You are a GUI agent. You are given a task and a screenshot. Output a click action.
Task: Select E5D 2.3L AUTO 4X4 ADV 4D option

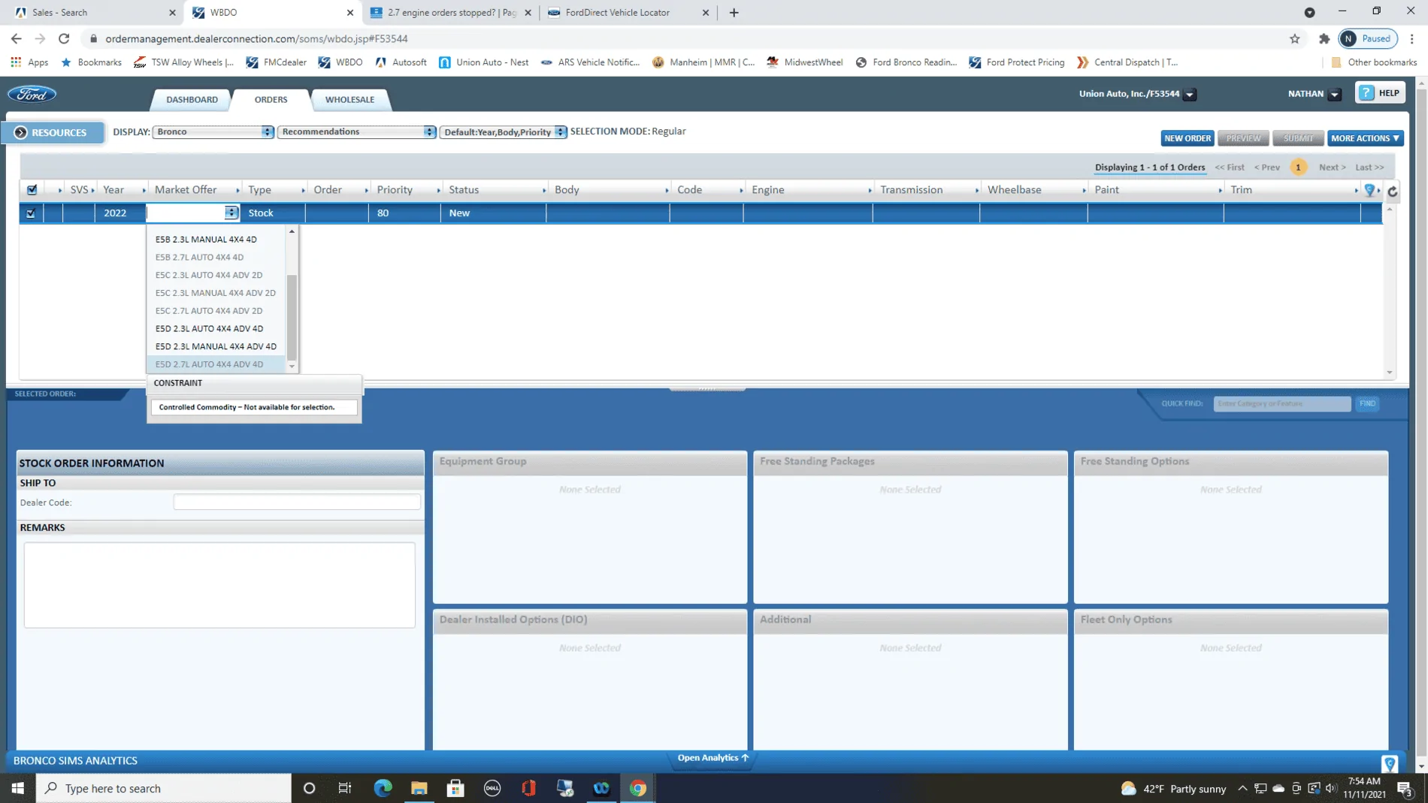(x=209, y=329)
